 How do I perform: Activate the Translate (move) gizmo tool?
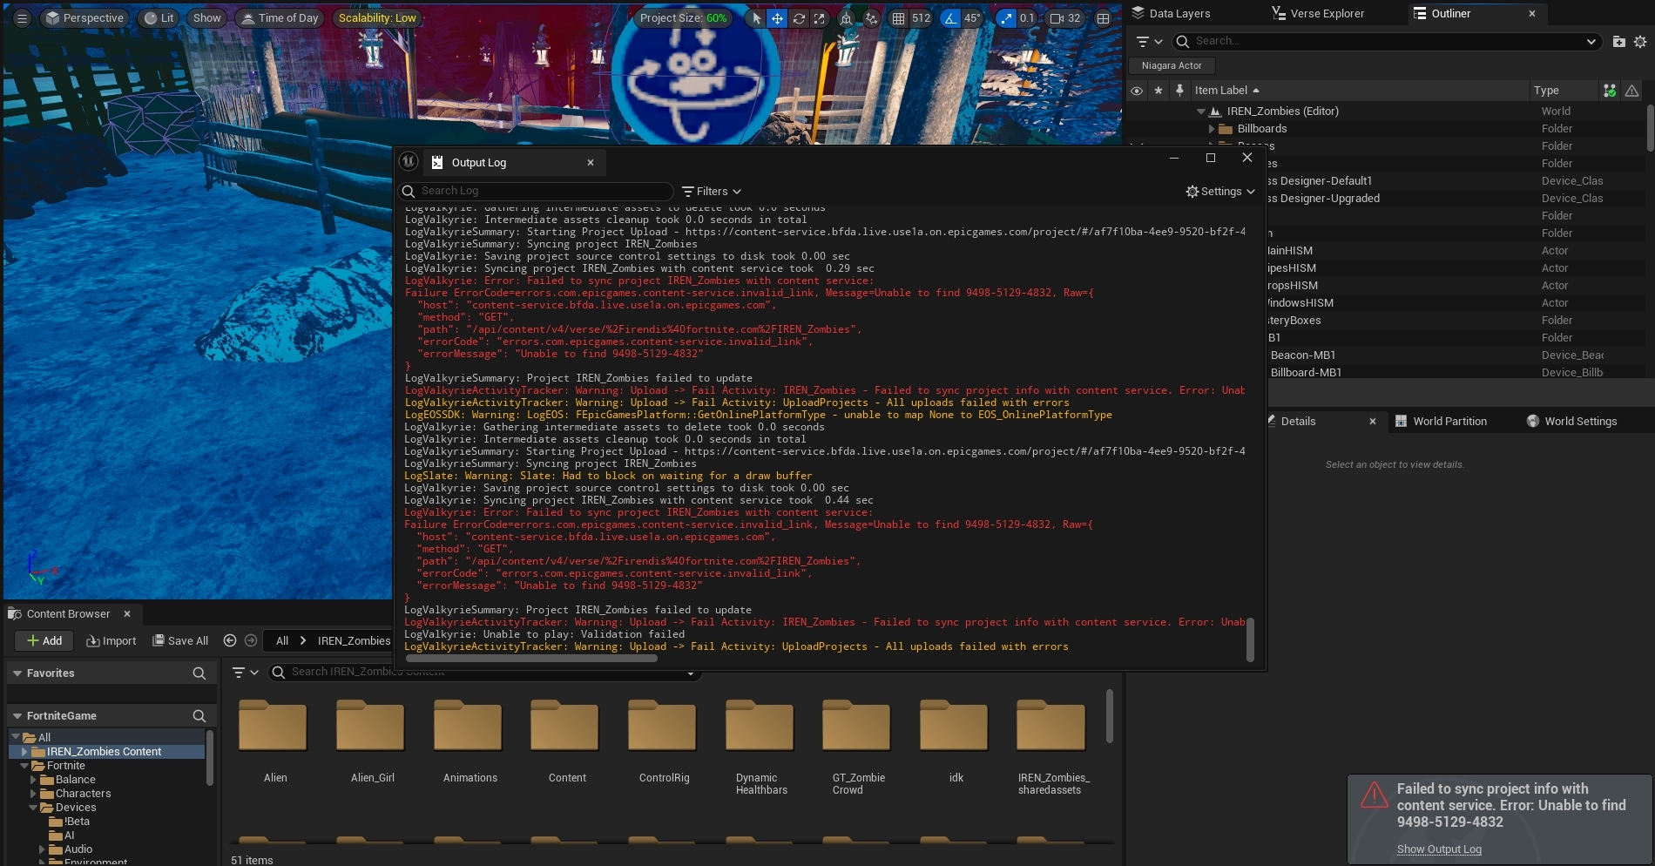pyautogui.click(x=777, y=18)
